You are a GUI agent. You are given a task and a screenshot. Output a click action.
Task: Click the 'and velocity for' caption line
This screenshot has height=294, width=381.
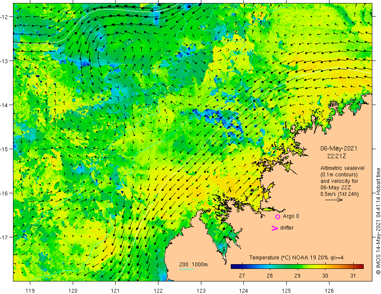coord(339,181)
